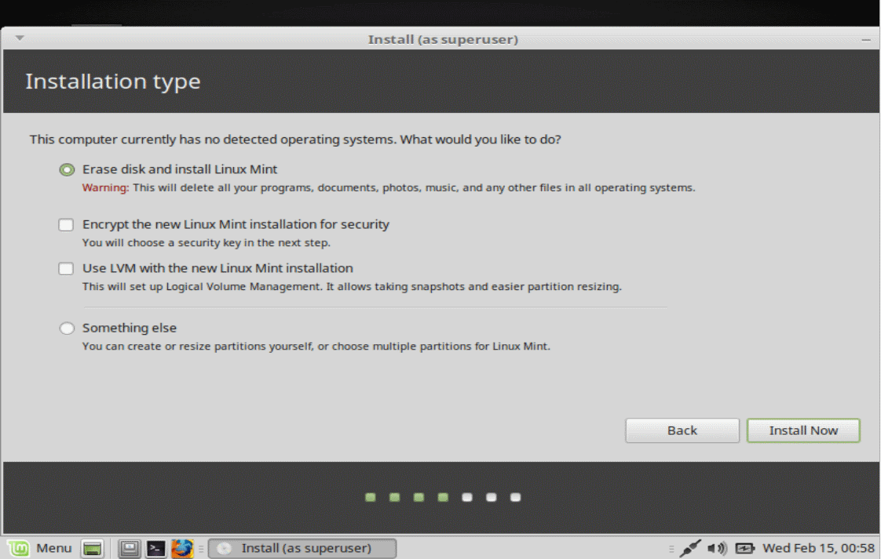The height and width of the screenshot is (559, 881).
Task: Open the network connection tray icon
Action: pyautogui.click(x=690, y=548)
